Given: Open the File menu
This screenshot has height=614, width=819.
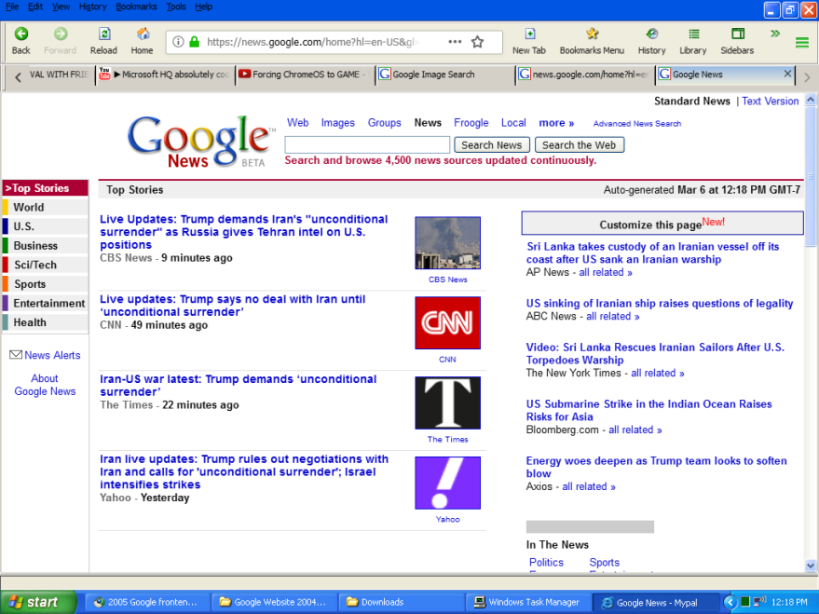Looking at the screenshot, I should [12, 7].
